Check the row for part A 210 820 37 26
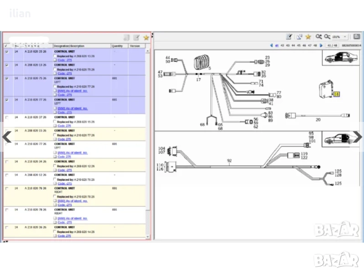Image resolution: width=364 pixels, height=273 pixels. tap(6, 117)
